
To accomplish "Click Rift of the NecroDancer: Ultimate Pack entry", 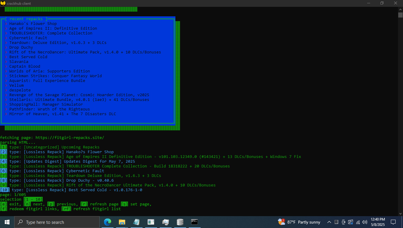I will pos(85,52).
